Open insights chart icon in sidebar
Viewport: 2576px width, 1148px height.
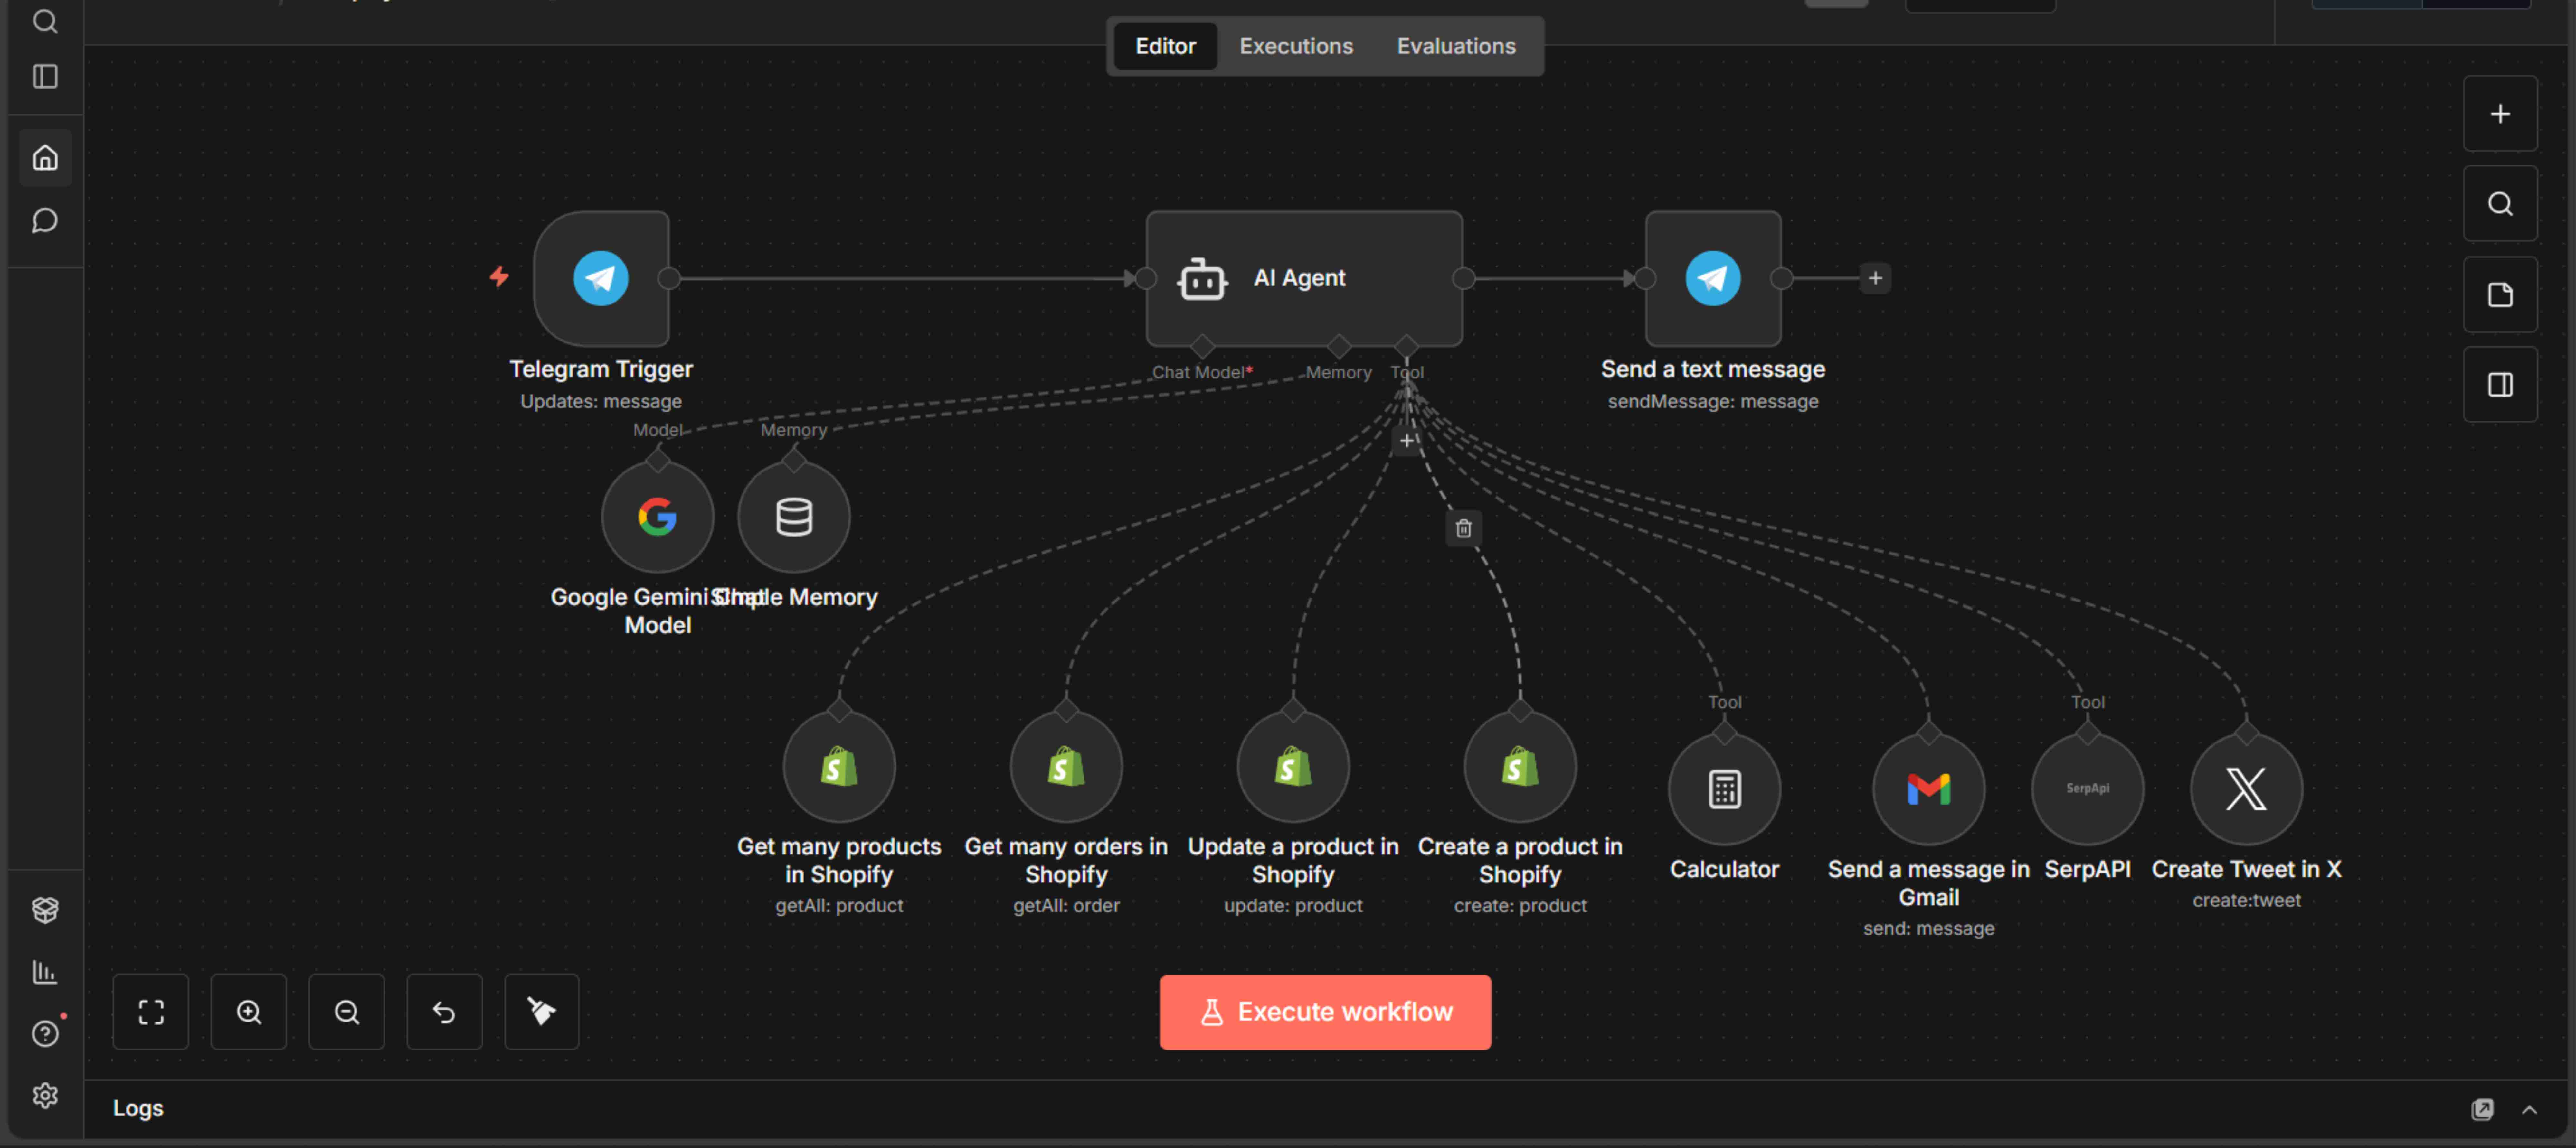[45, 972]
